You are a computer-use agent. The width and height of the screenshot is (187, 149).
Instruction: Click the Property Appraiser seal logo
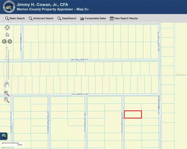tap(9, 7)
